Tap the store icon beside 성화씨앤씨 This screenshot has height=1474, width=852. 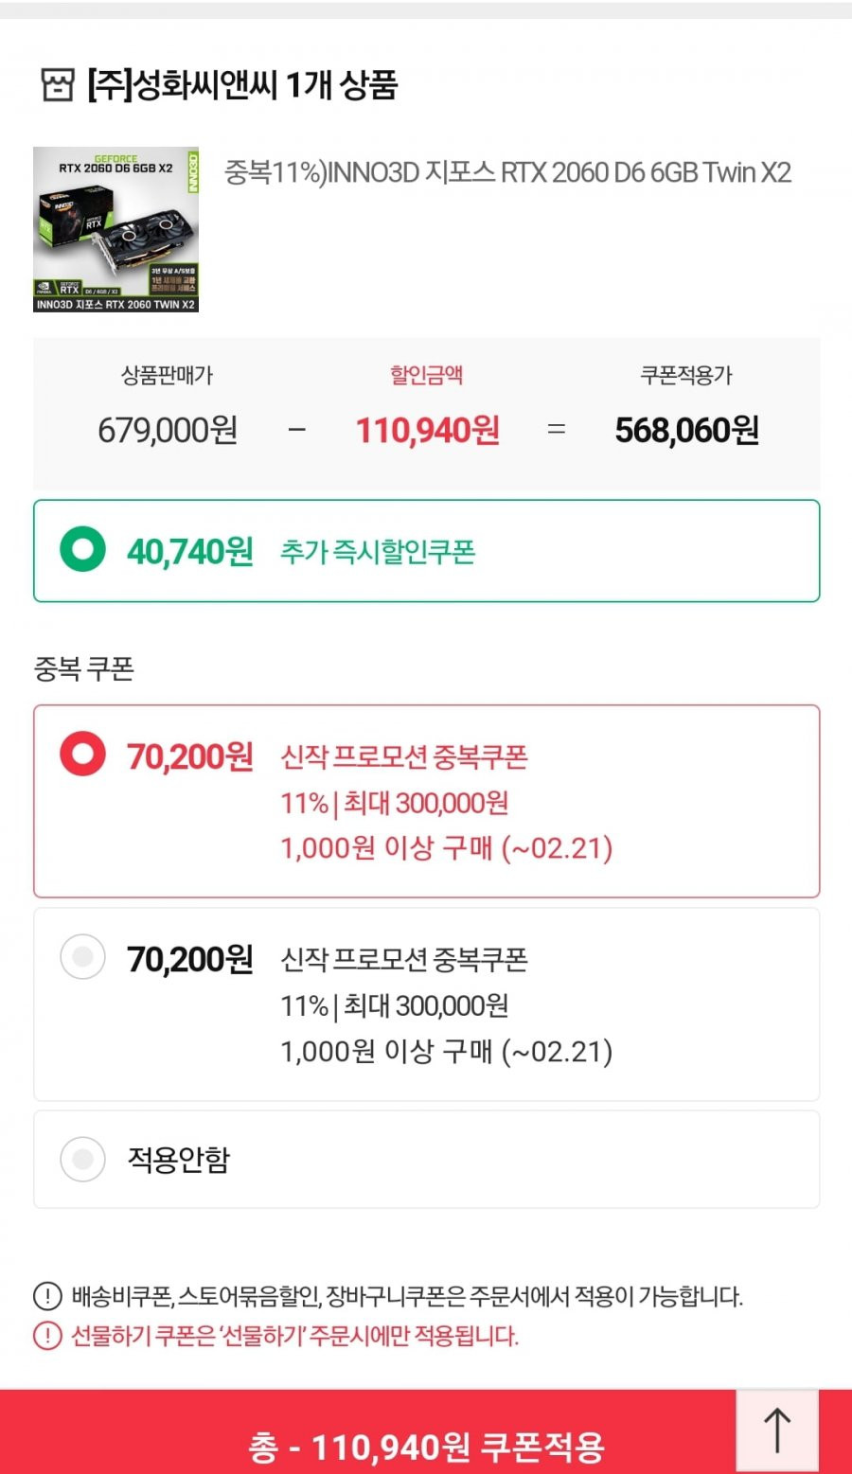point(57,84)
